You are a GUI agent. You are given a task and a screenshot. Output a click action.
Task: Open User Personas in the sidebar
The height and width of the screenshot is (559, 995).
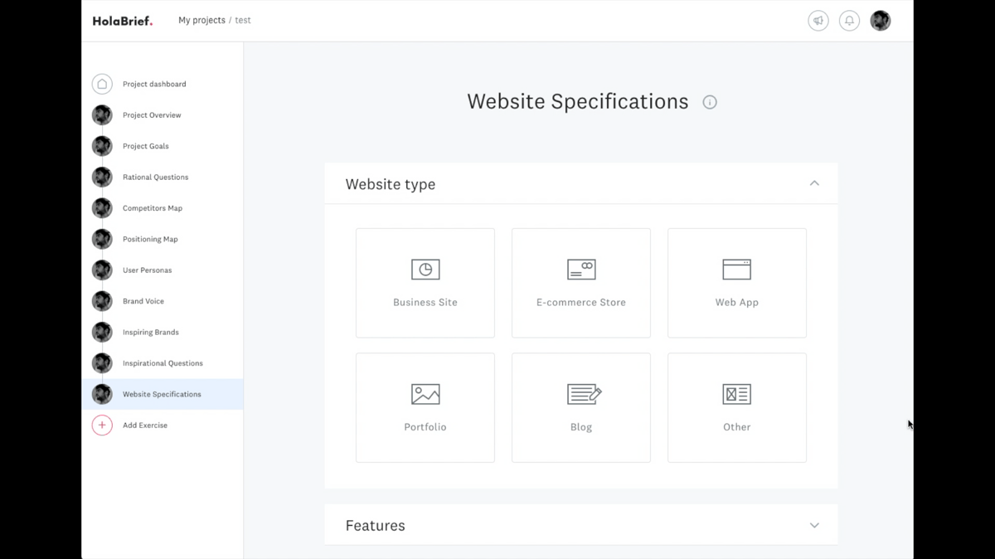(x=148, y=270)
